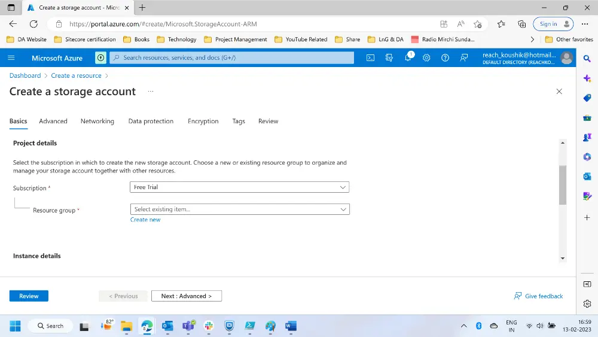Screen dimensions: 598x337
Task: Click the upgrade icon beside Microsoft Azure
Action: (x=100, y=58)
